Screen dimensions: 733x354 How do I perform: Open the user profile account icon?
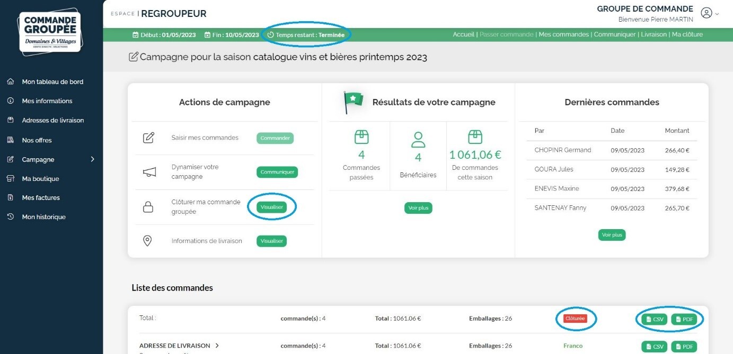click(706, 13)
